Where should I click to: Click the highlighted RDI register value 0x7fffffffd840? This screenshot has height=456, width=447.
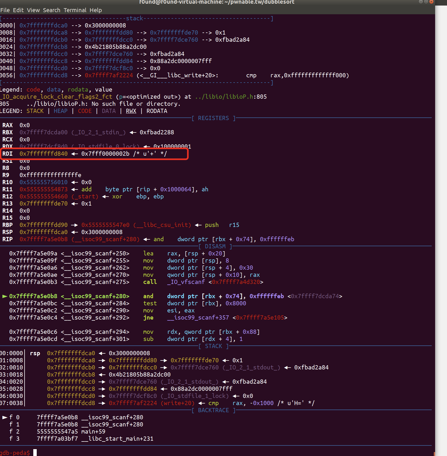(x=44, y=154)
